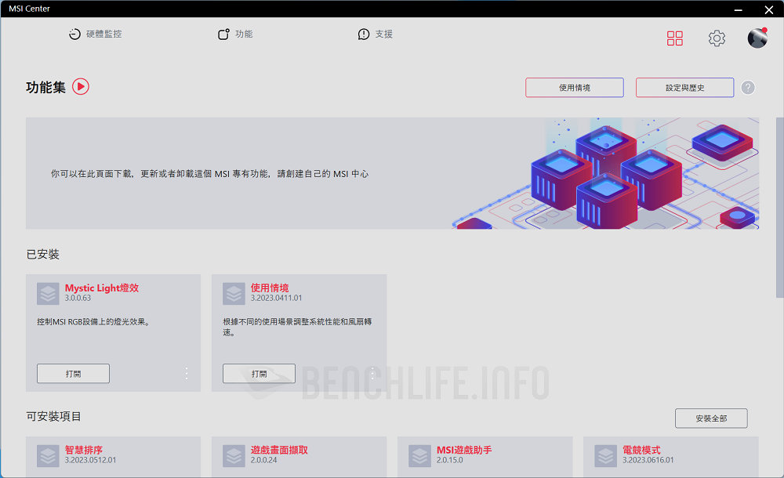The image size is (784, 478).
Task: Click the 設定與歷史 button
Action: [x=684, y=88]
